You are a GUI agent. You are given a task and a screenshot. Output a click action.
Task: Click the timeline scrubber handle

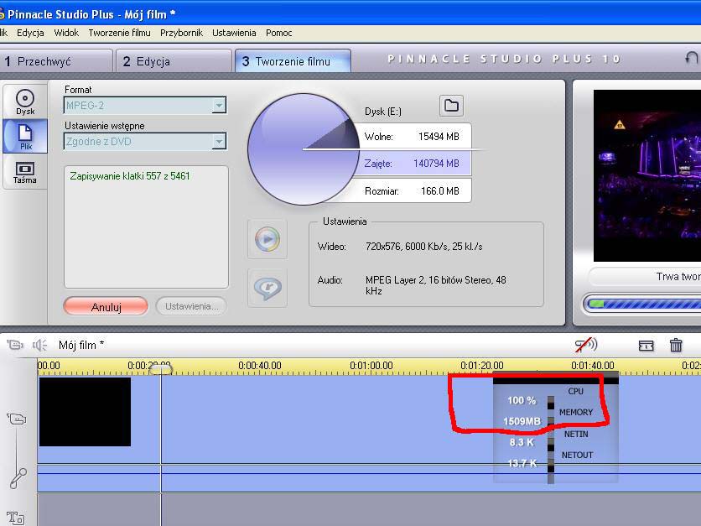click(160, 369)
